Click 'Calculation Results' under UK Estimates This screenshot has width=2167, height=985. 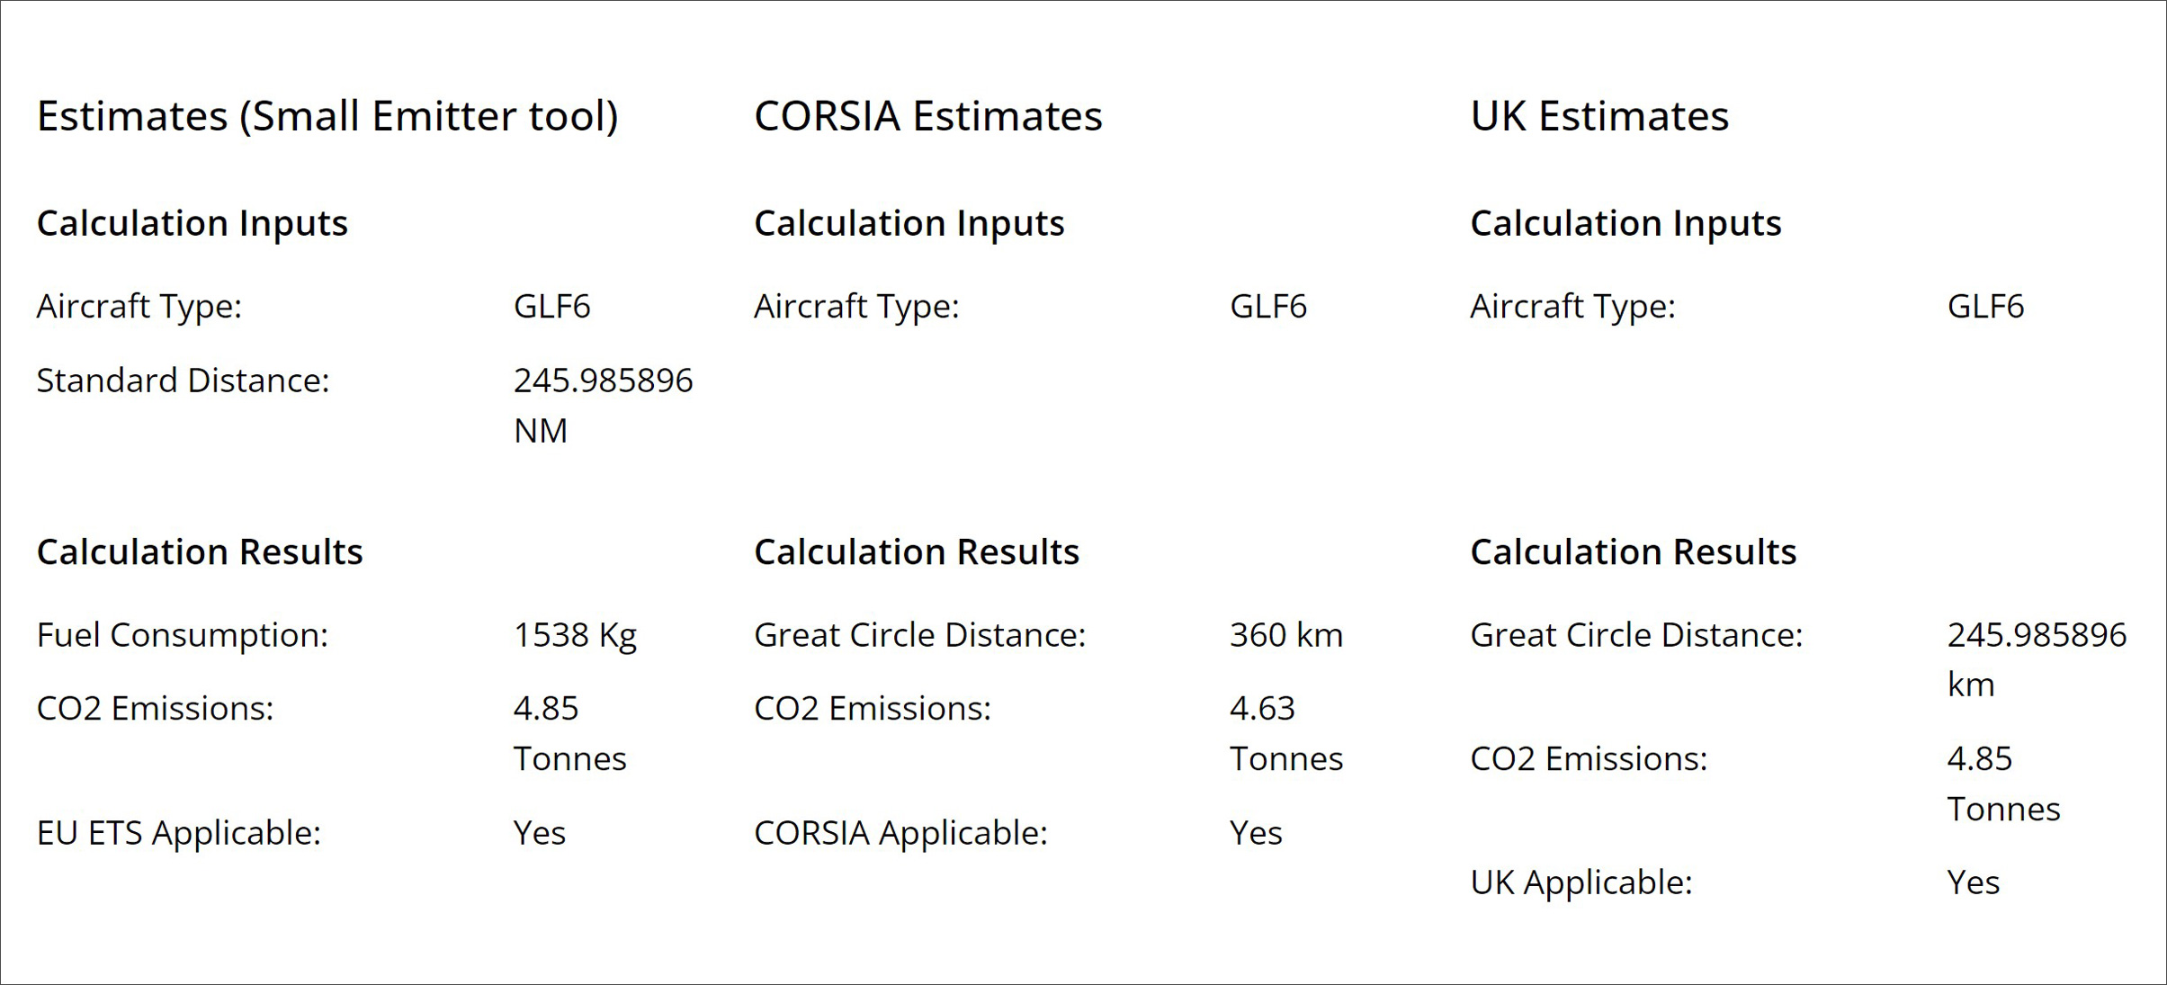pyautogui.click(x=1633, y=551)
